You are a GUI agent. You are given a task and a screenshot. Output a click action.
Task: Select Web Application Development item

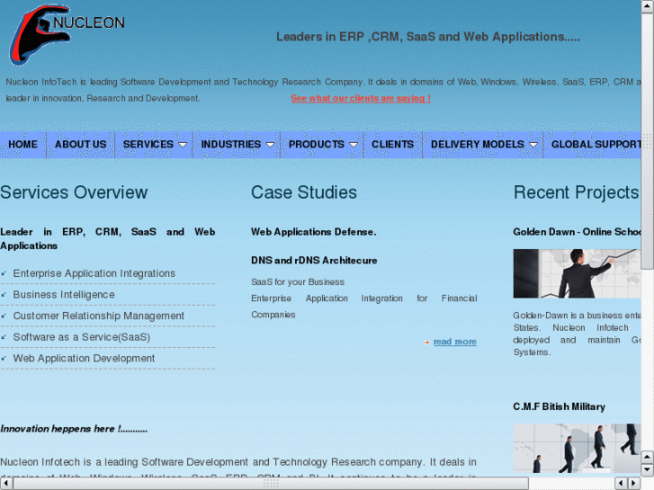[84, 358]
